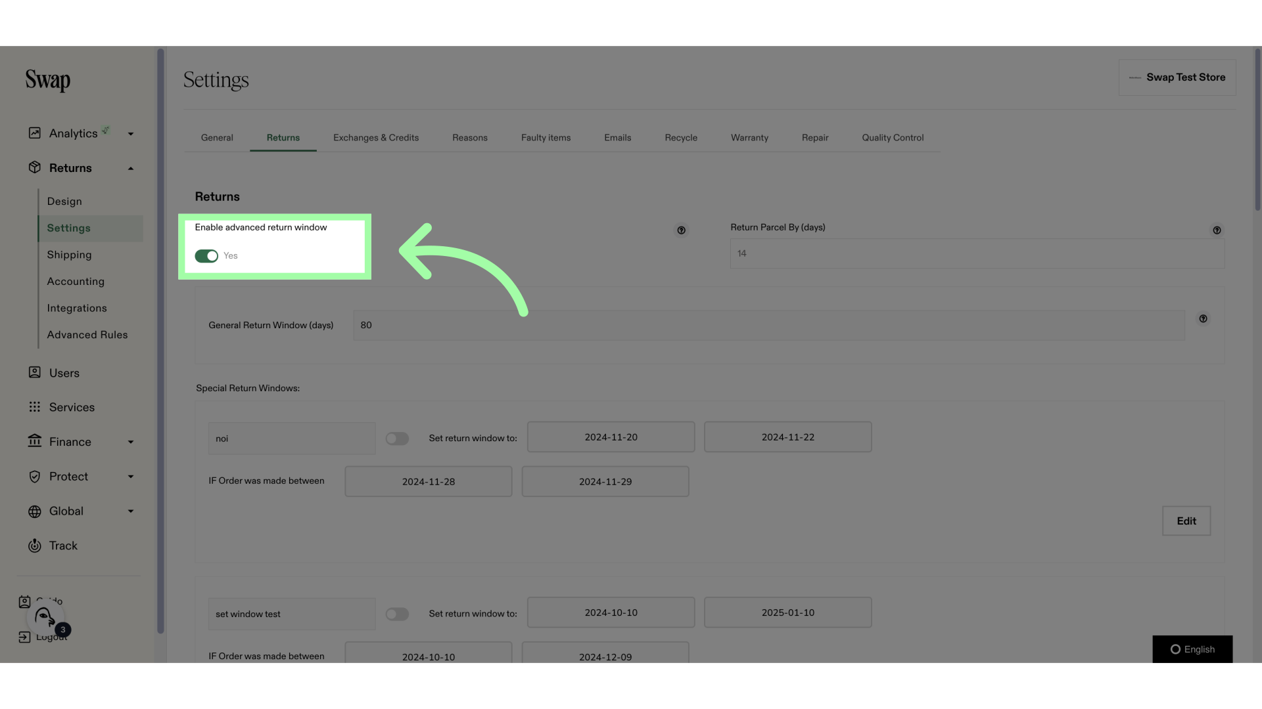Click the General Return Window days field
Image resolution: width=1262 pixels, height=709 pixels.
click(x=769, y=326)
